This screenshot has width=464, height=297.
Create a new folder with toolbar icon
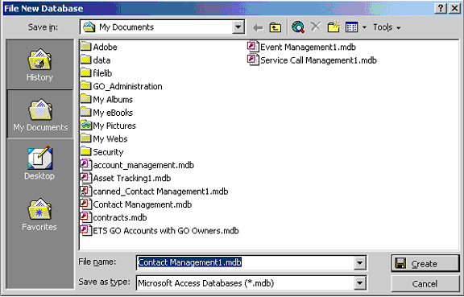[x=333, y=27]
